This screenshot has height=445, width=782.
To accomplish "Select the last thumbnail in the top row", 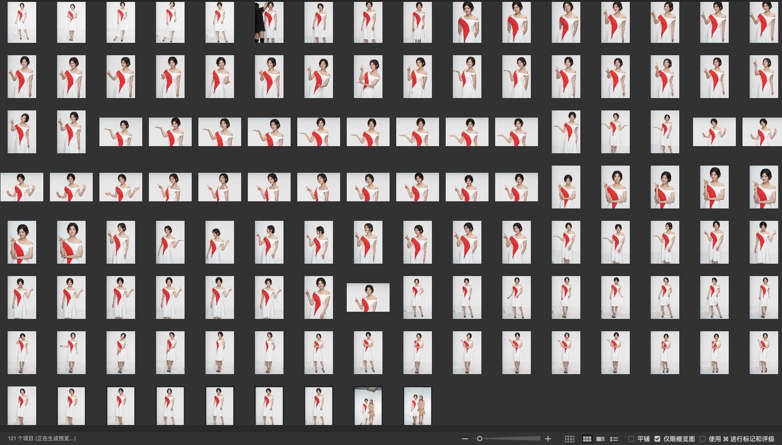I will click(x=763, y=22).
